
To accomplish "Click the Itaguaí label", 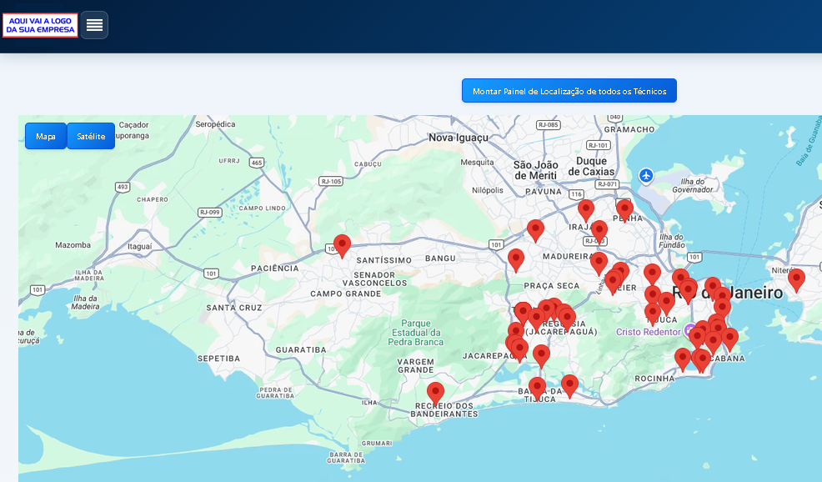I will pyautogui.click(x=139, y=247).
